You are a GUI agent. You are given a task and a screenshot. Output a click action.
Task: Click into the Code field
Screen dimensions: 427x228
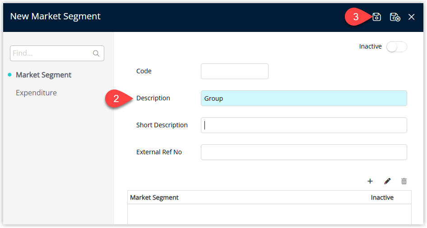coord(234,71)
